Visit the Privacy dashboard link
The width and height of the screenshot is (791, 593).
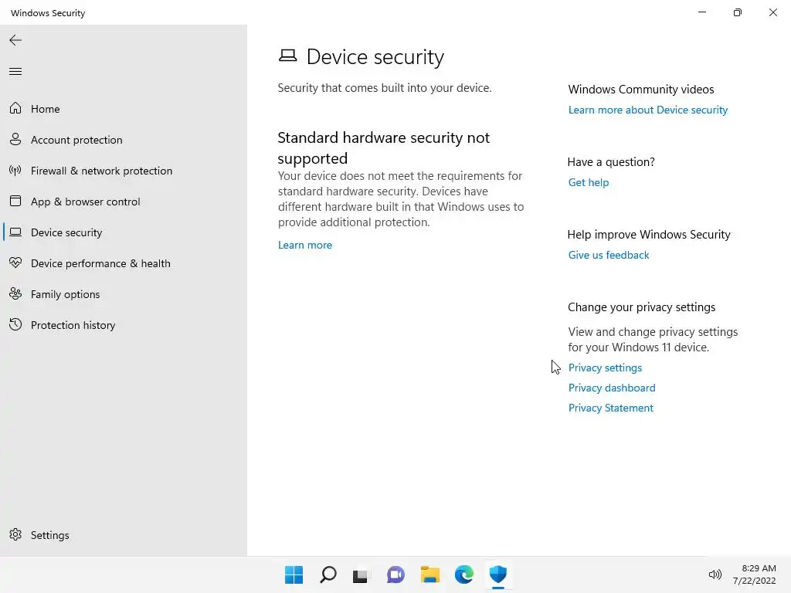tap(612, 388)
